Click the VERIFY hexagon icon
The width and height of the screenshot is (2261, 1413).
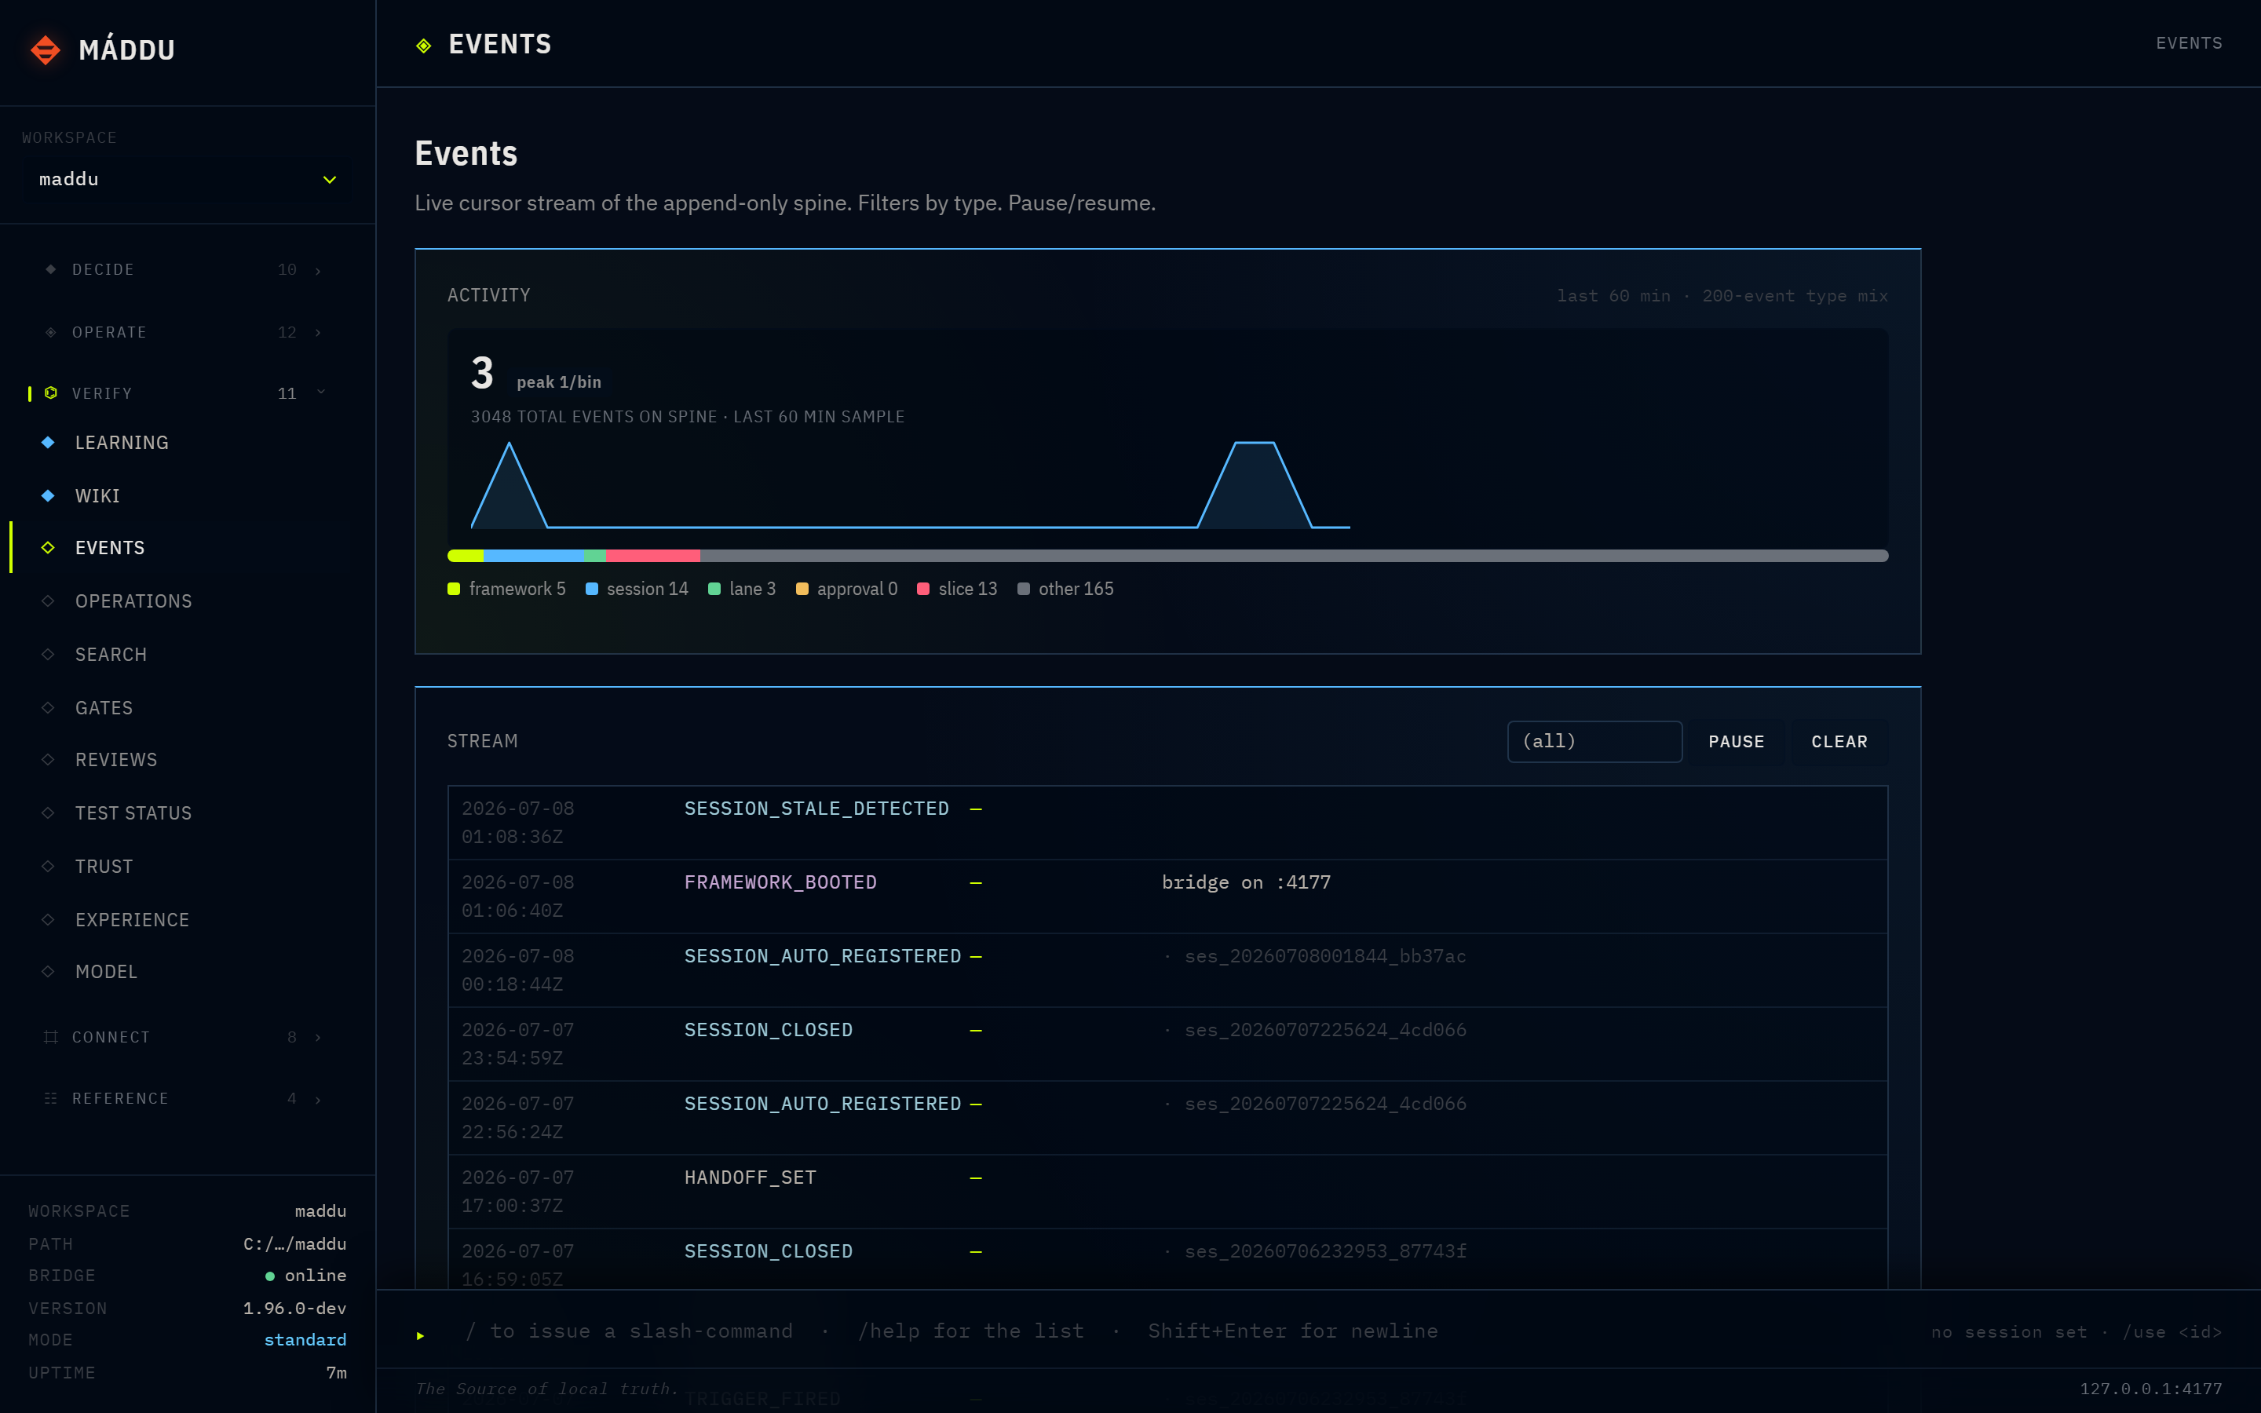pos(50,393)
